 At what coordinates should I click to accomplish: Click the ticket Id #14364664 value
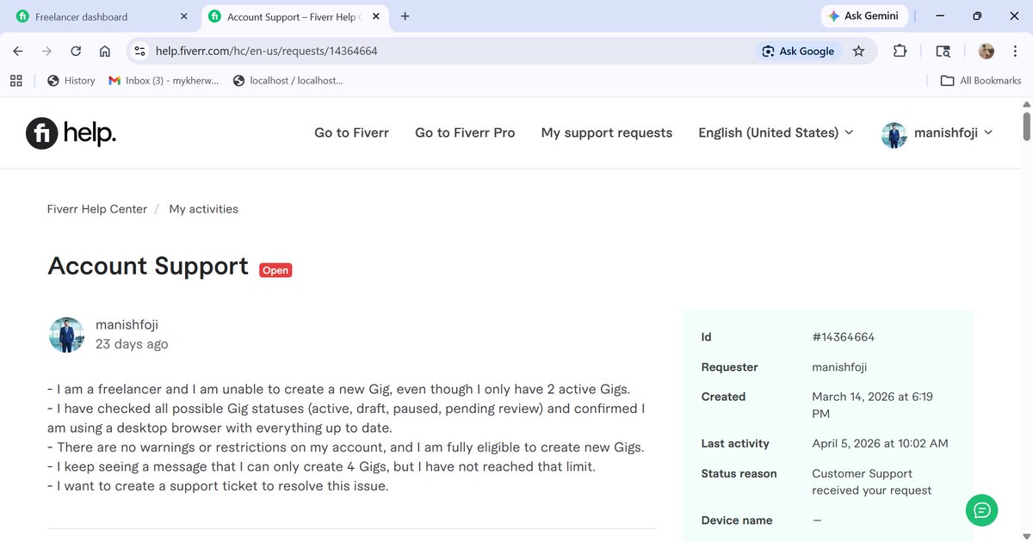tap(843, 337)
